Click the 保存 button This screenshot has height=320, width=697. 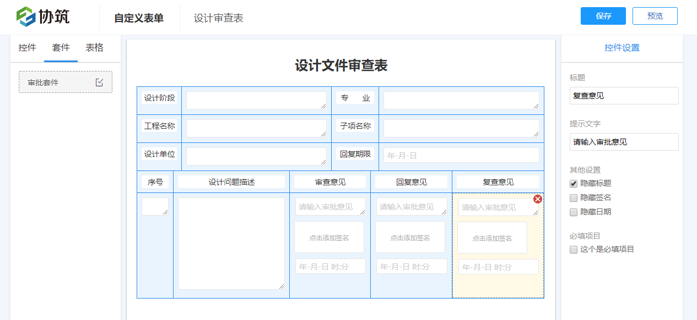603,16
